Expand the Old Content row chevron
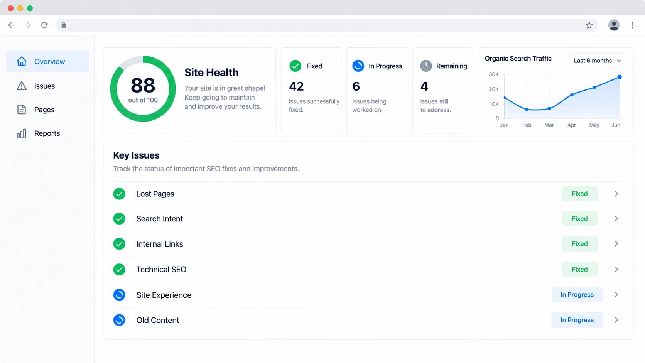The height and width of the screenshot is (363, 645). coord(616,320)
